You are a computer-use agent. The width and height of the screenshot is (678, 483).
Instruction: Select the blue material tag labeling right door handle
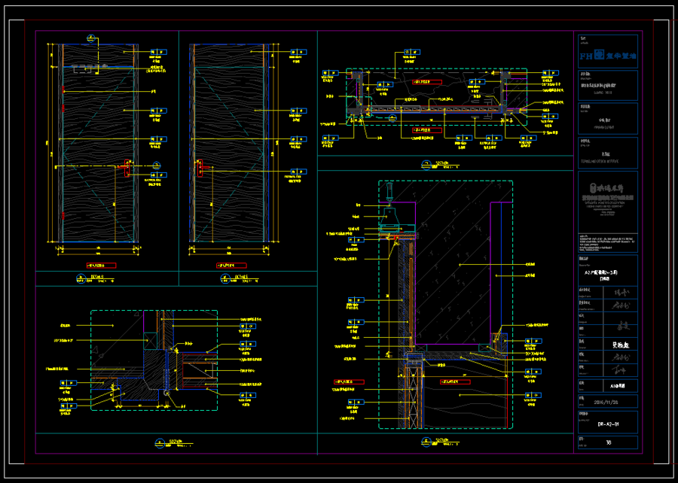tap(298, 172)
